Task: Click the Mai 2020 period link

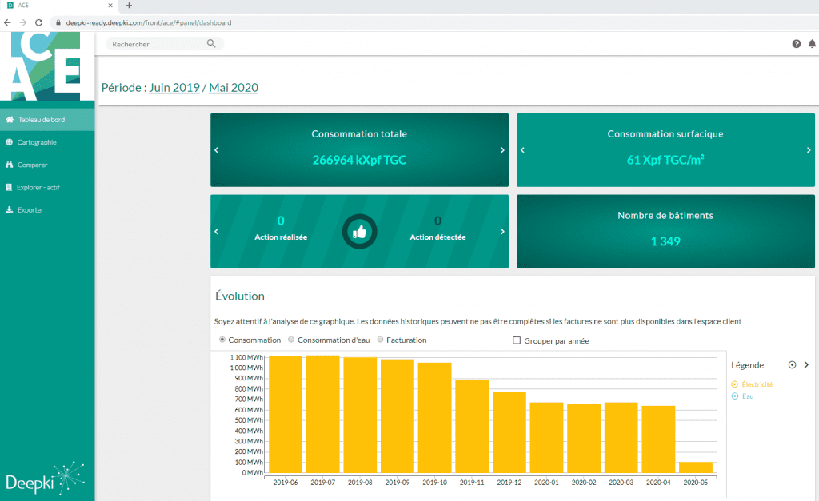Action: 234,88
